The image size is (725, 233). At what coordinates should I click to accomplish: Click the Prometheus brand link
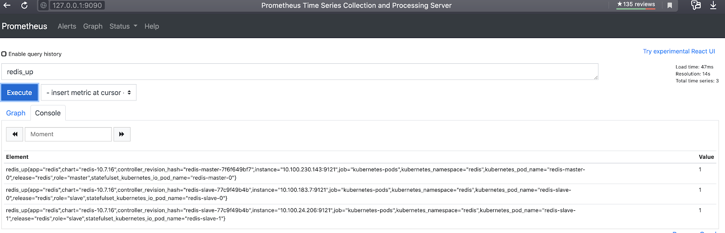(24, 26)
